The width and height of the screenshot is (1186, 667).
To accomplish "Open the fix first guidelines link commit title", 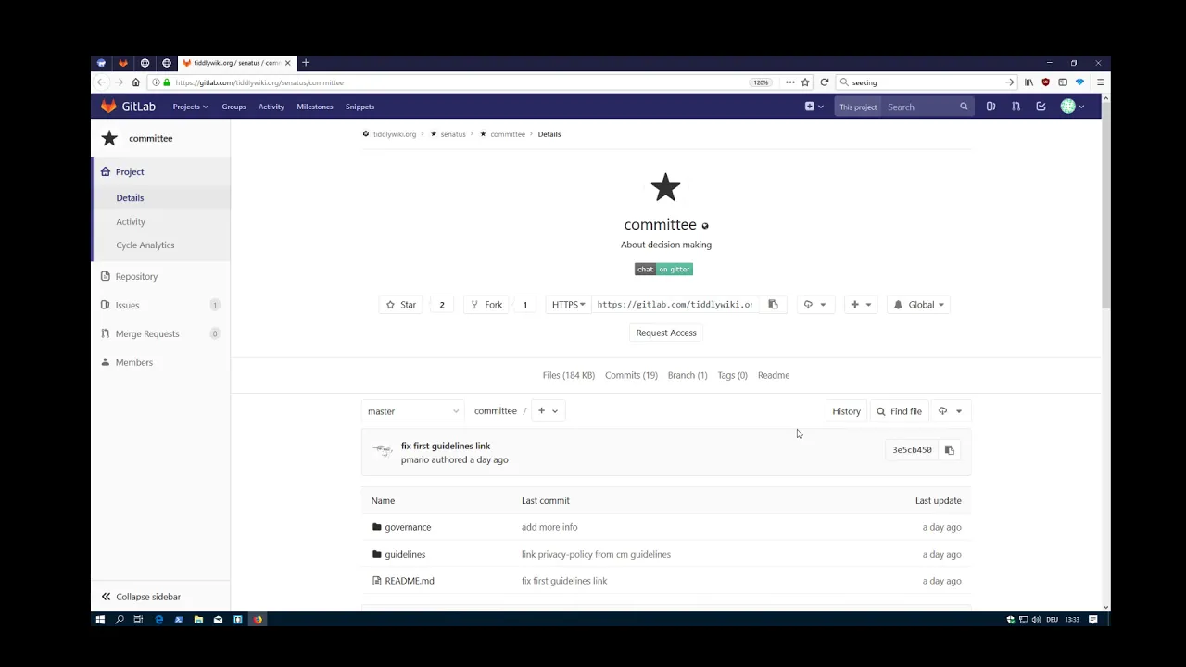I will 446,446.
